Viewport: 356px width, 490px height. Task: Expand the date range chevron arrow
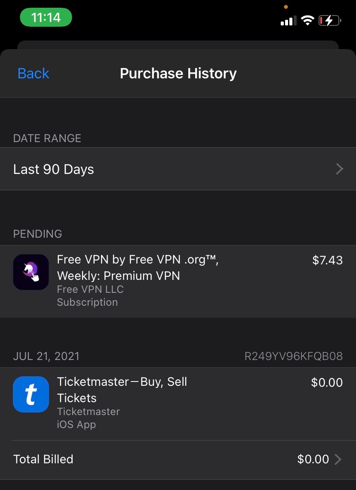click(339, 169)
